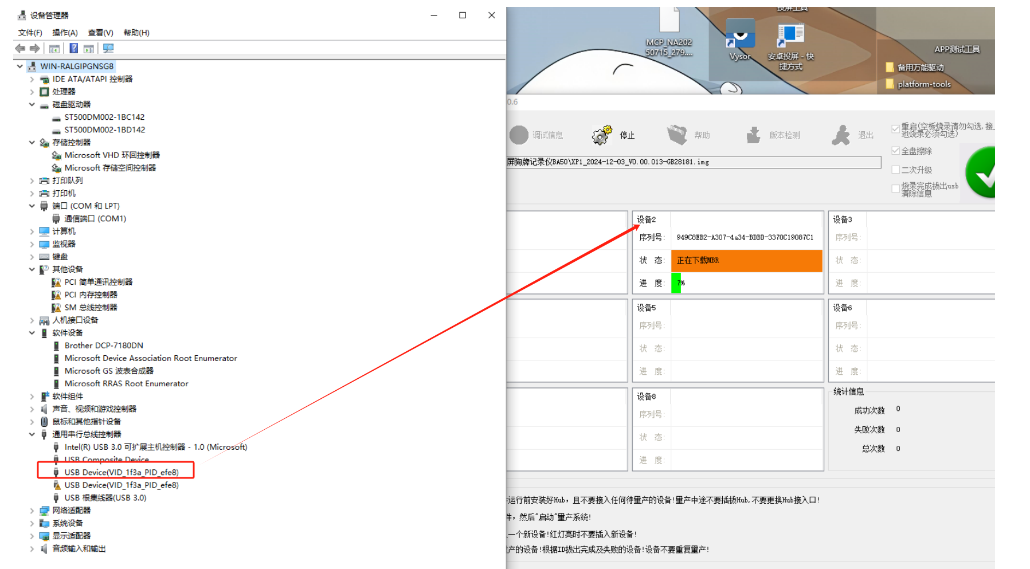Image resolution: width=1030 pixels, height=569 pixels.
Task: Click the green progress bar of 设备2
Action: (x=676, y=283)
